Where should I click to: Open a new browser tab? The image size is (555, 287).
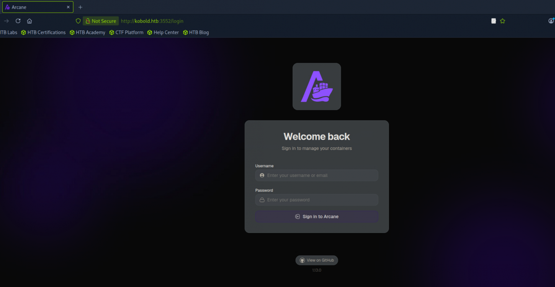[80, 7]
